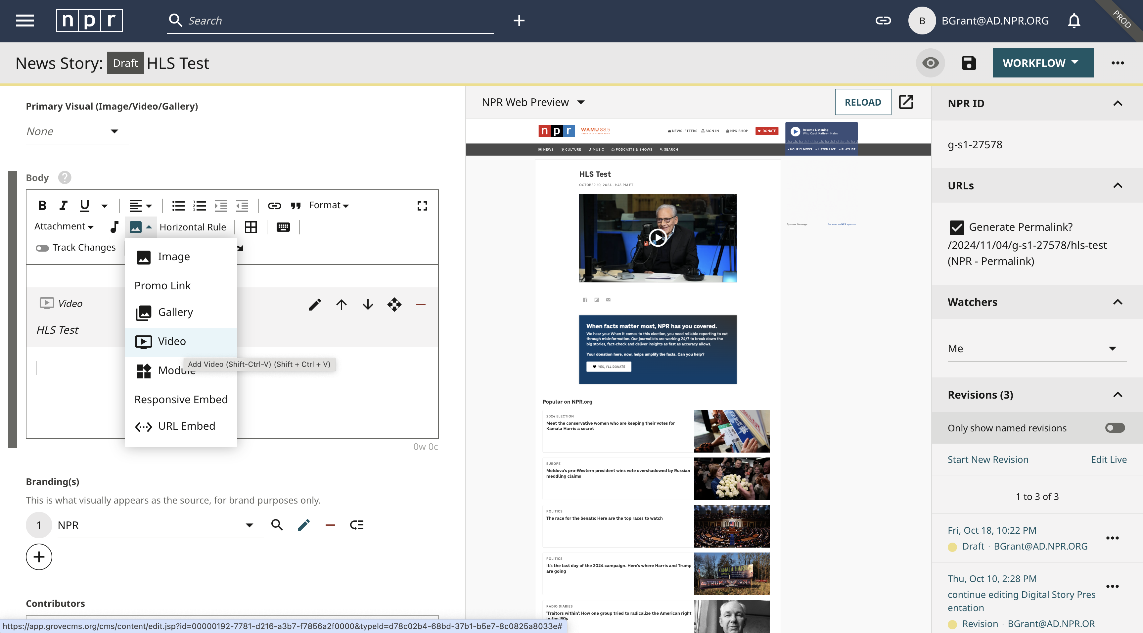Open the three-dot more actions menu
This screenshot has height=633, width=1143.
click(1117, 63)
